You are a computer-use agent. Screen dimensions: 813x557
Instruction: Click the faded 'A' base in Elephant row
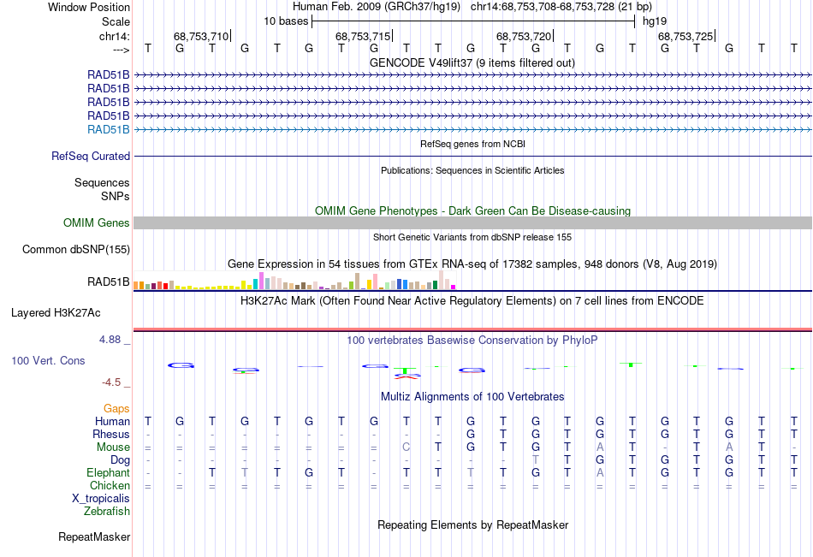600,472
